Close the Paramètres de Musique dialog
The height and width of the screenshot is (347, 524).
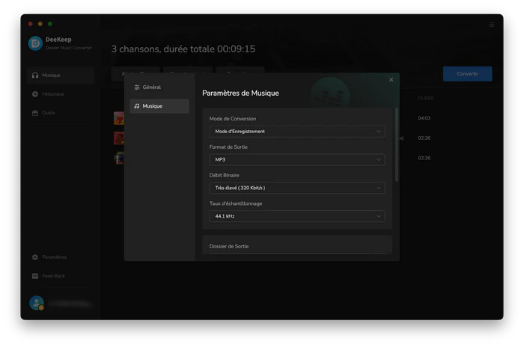tap(391, 80)
